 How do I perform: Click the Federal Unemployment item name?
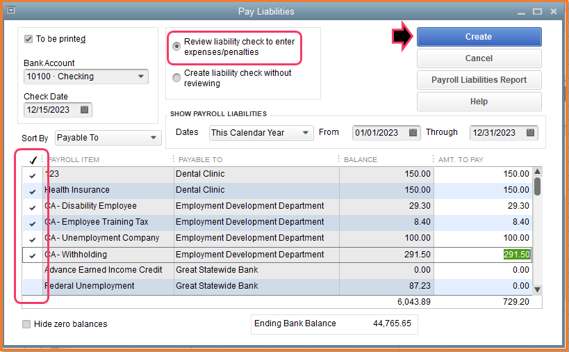pyautogui.click(x=89, y=286)
